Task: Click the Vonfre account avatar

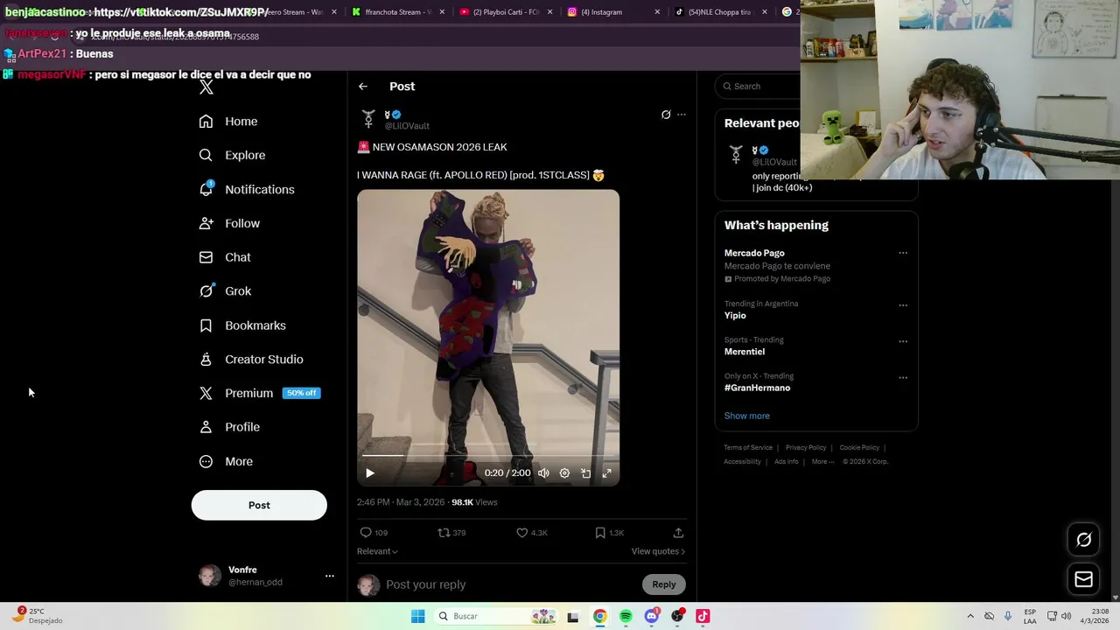Action: 210,576
